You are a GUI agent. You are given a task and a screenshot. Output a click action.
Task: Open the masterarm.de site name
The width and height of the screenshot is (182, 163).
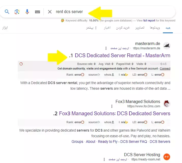click(x=147, y=43)
